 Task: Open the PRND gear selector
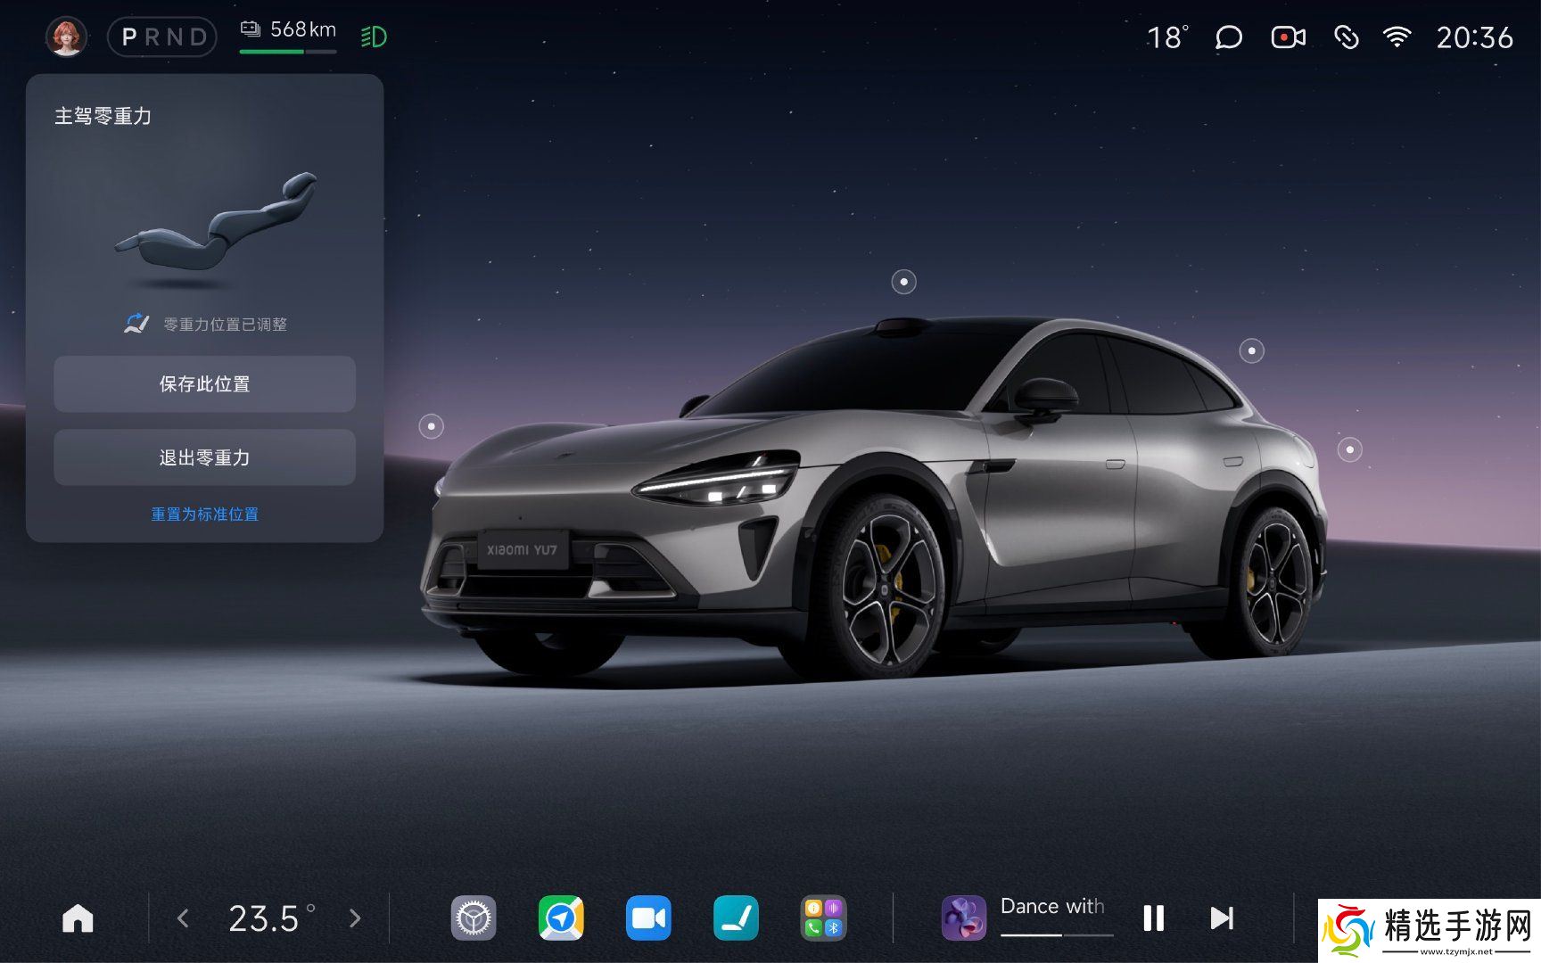pos(162,37)
